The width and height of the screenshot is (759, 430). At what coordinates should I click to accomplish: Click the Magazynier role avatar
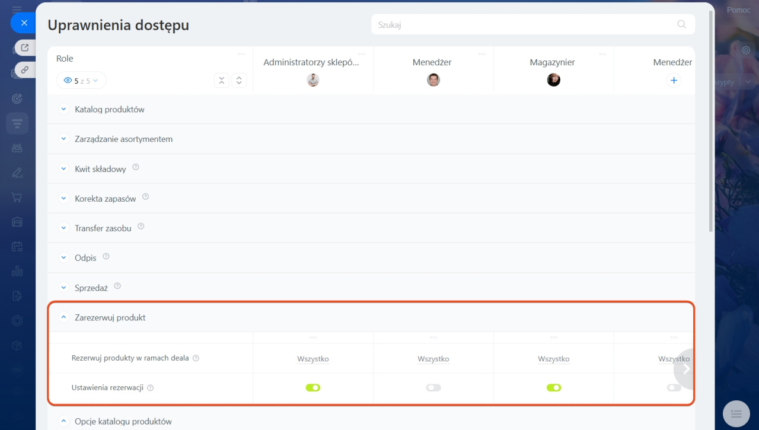[x=554, y=80]
